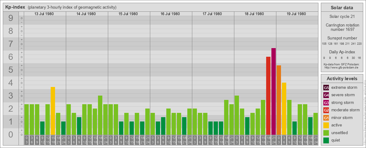The width and height of the screenshot is (366, 148).
Task: Select the 19 Jul 1980 date header
Action: coord(296,14)
